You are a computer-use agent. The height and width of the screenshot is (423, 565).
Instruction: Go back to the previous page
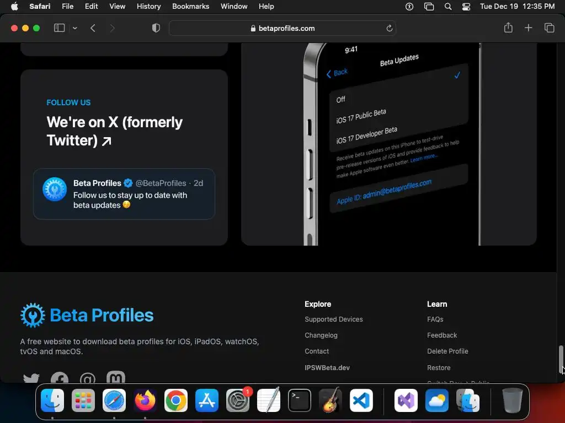pyautogui.click(x=93, y=28)
